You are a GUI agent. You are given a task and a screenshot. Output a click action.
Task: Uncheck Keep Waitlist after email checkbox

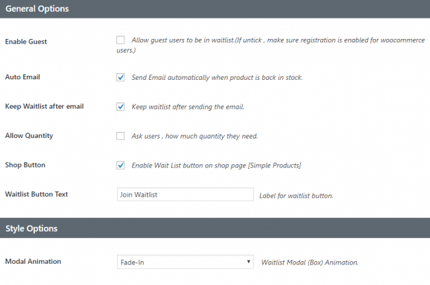point(120,106)
